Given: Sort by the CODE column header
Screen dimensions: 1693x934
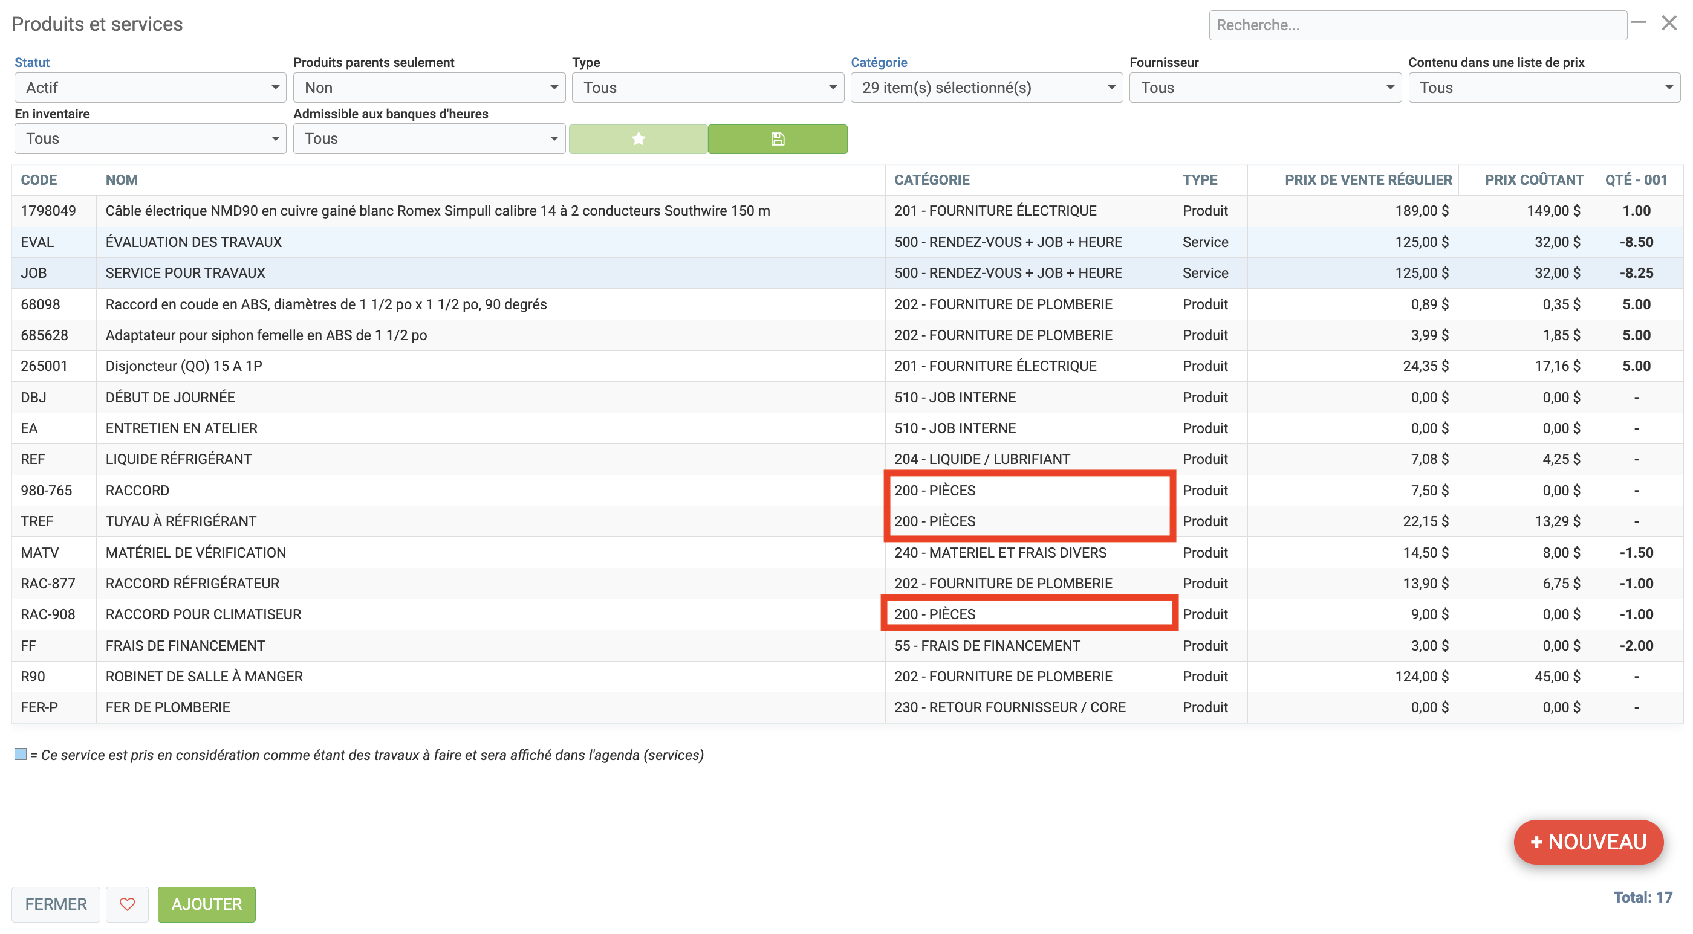Looking at the screenshot, I should (x=39, y=180).
